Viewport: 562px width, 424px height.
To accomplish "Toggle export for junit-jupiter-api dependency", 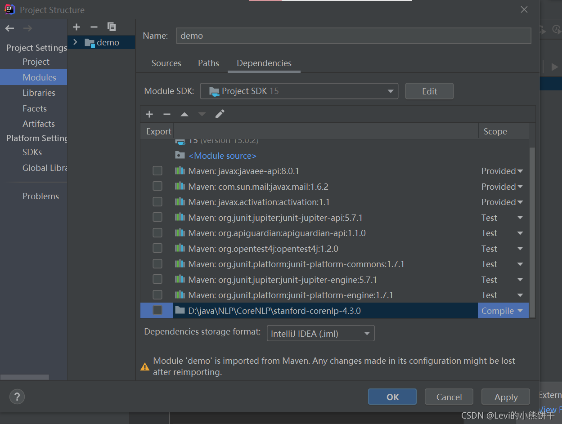I will pyautogui.click(x=157, y=217).
